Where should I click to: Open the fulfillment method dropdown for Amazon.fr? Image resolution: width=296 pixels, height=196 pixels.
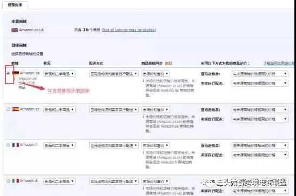click(114, 145)
